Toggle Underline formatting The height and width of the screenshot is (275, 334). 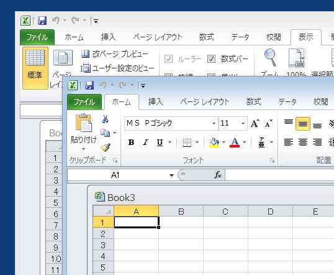(160, 142)
